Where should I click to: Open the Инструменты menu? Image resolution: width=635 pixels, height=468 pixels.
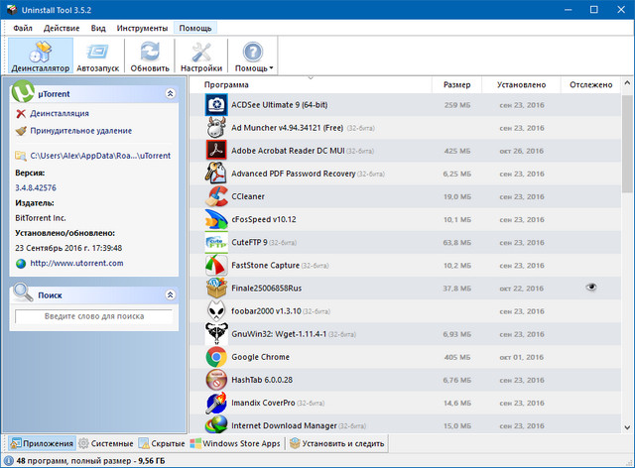(142, 28)
